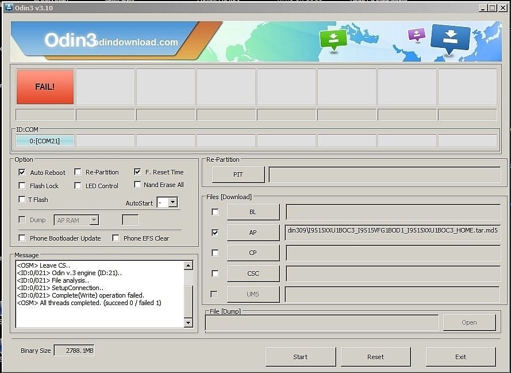Click the UMS file button

253,294
